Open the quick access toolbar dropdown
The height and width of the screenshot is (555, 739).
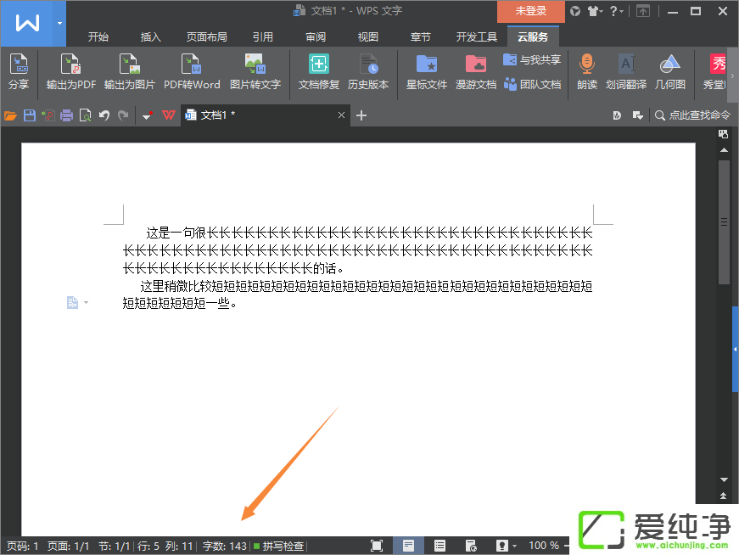[x=144, y=115]
